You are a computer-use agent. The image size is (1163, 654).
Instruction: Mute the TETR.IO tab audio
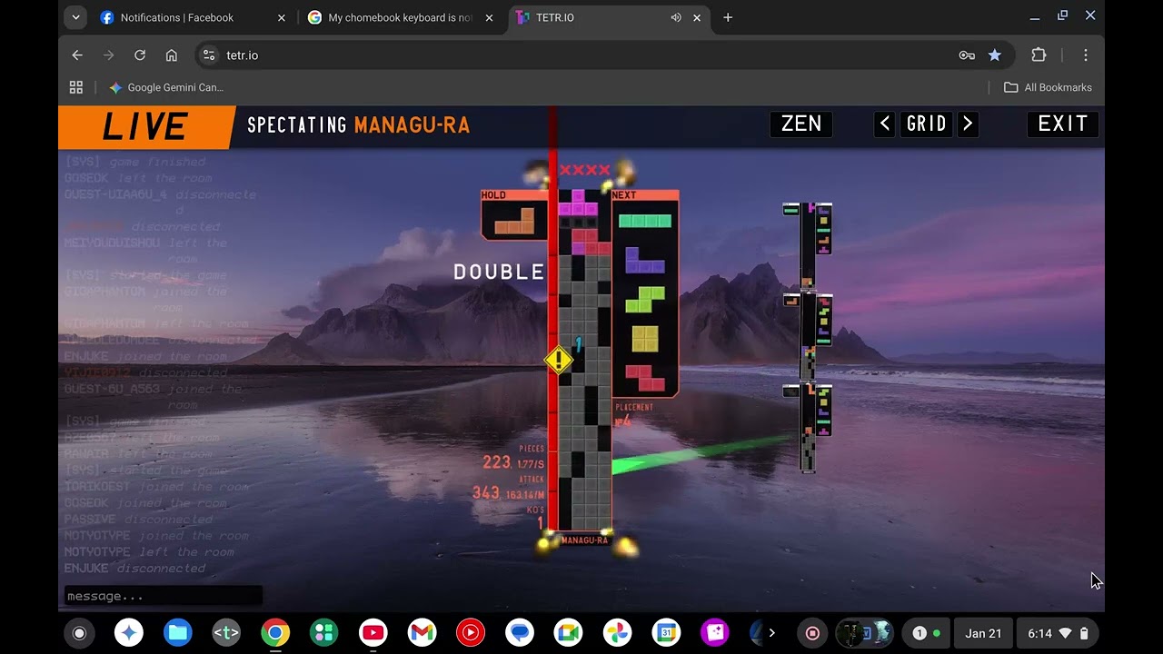pyautogui.click(x=676, y=17)
